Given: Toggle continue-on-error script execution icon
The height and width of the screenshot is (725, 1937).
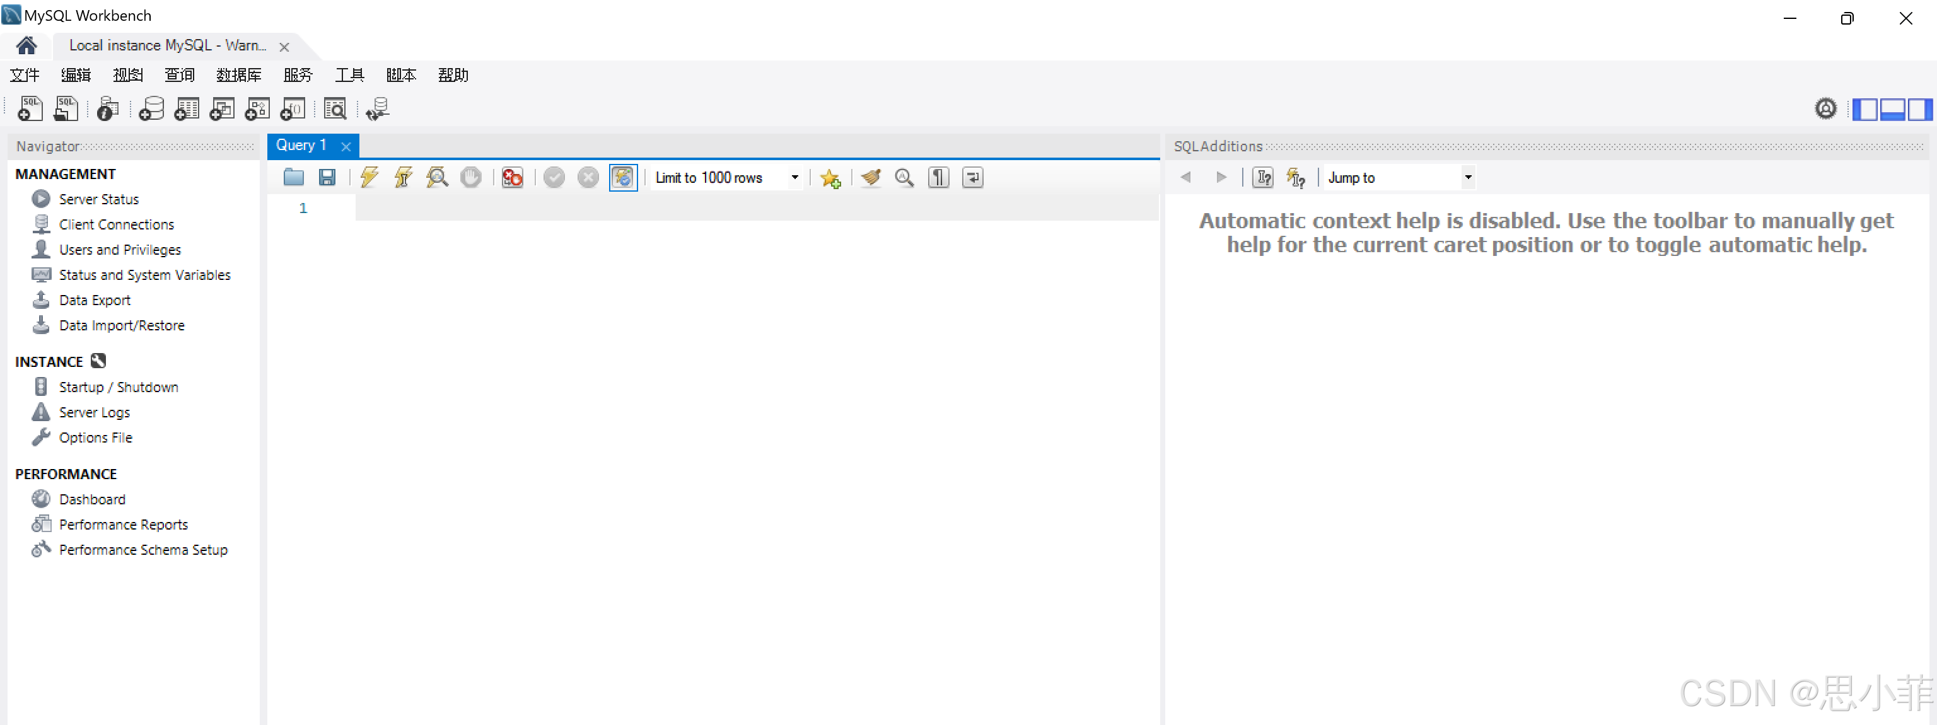Looking at the screenshot, I should coord(513,178).
